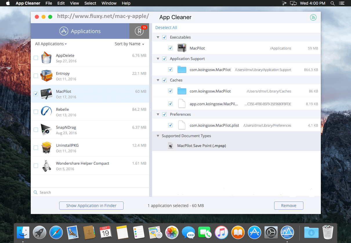Viewport: 351px width, 243px height.
Task: Open the Sort by Name dropdown
Action: 129,44
